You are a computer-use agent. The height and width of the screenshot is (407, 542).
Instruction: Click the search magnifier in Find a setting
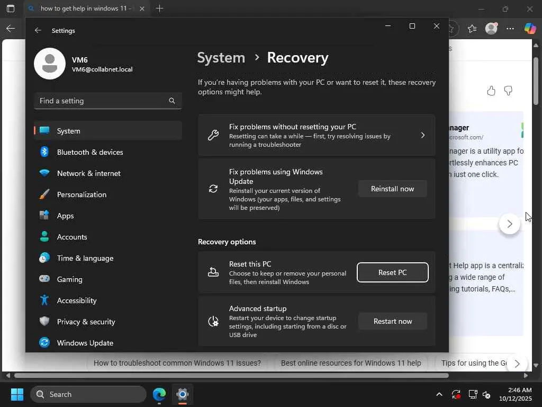172,101
